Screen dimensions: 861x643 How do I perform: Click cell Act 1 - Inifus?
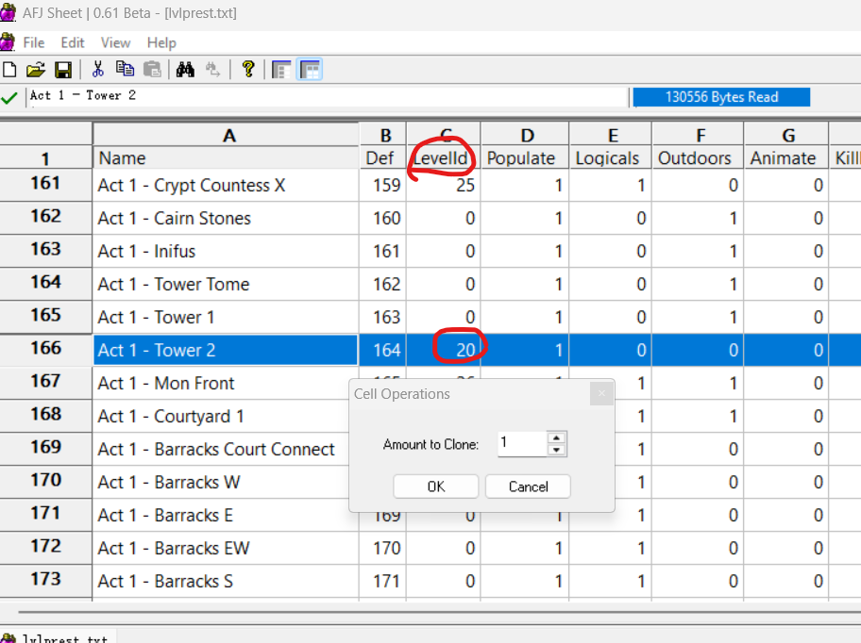227,251
